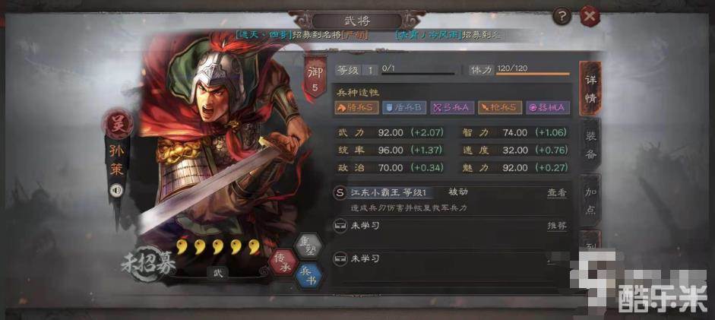715x320 pixels.
Task: Click the 传承 hexagon button
Action: [283, 264]
